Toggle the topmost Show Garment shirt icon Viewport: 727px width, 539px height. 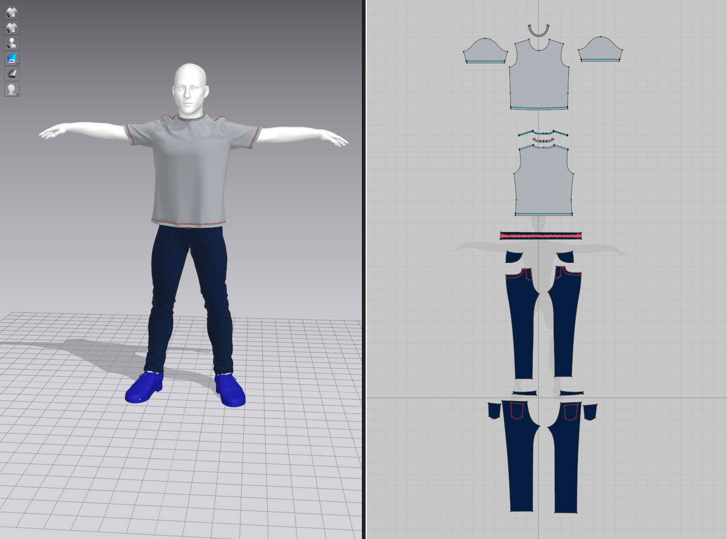click(x=12, y=12)
